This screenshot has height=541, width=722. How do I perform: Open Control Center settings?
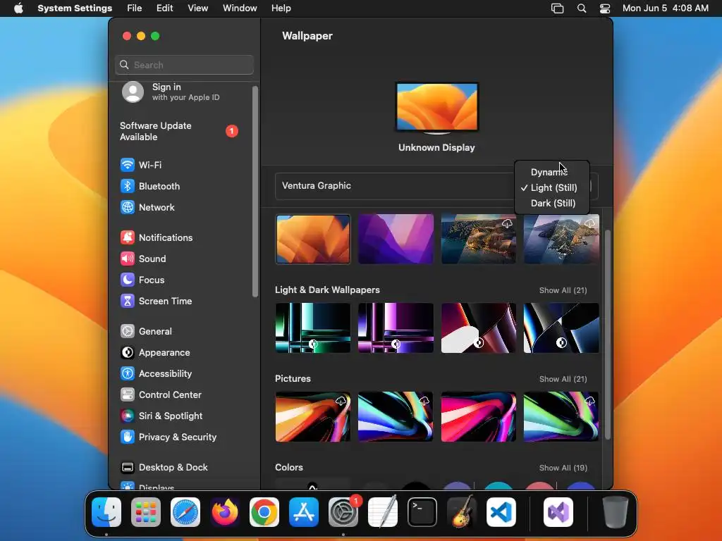pos(161,394)
